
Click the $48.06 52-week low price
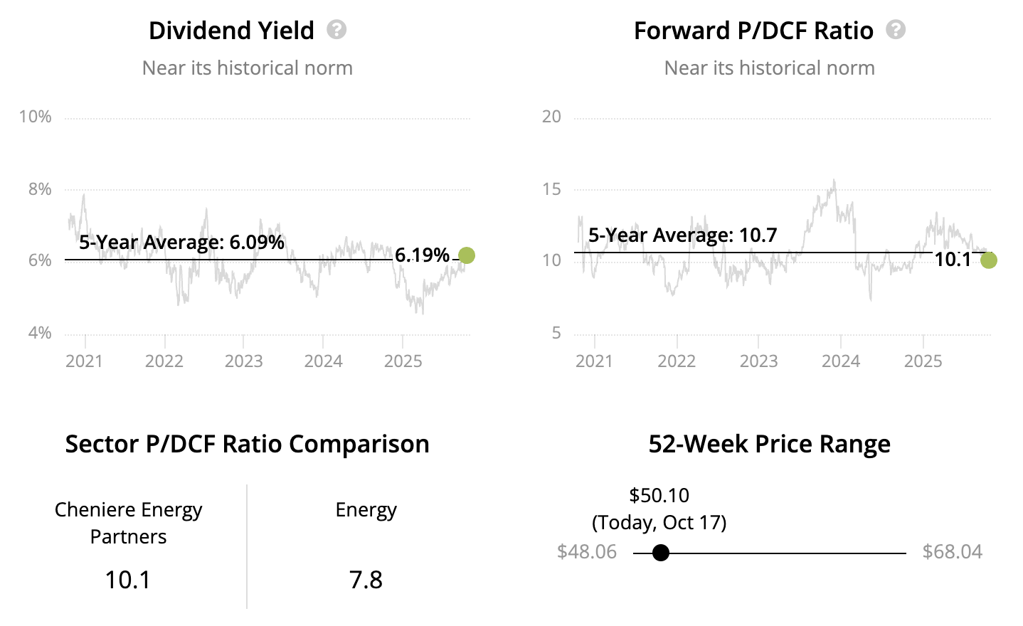point(587,552)
